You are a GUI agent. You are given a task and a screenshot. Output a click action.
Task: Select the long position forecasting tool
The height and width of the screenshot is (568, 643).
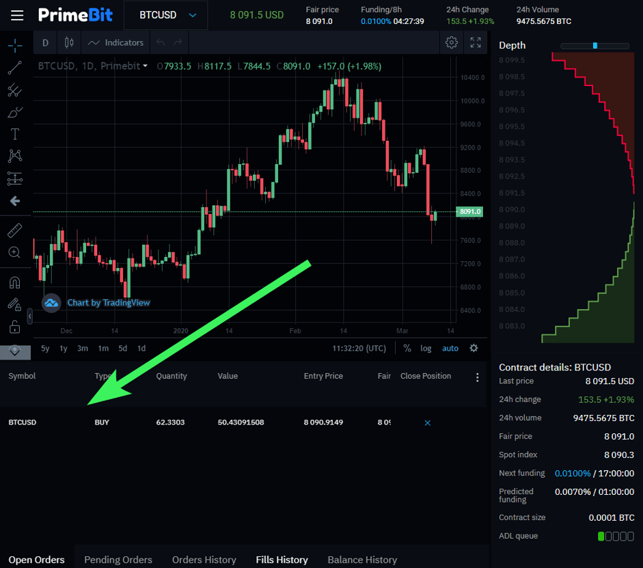tap(15, 178)
